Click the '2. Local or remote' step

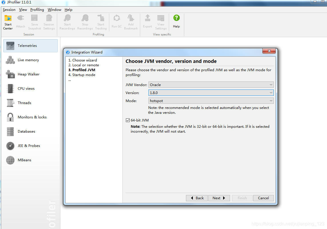click(x=84, y=65)
